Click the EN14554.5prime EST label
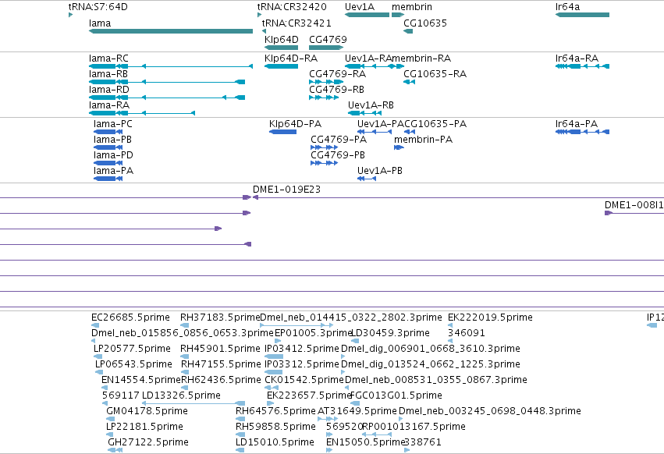Image resolution: width=664 pixels, height=454 pixels. (x=141, y=380)
